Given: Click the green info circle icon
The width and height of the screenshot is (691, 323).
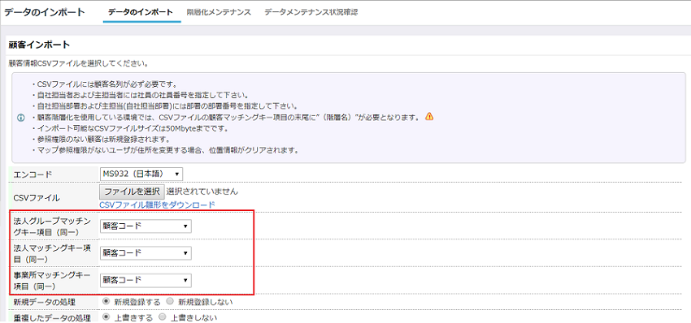Looking at the screenshot, I should [20, 118].
